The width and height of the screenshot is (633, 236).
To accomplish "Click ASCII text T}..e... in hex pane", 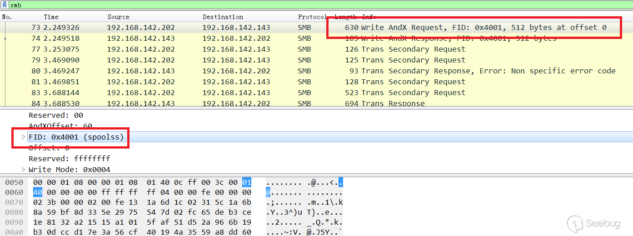I will point(324,212).
